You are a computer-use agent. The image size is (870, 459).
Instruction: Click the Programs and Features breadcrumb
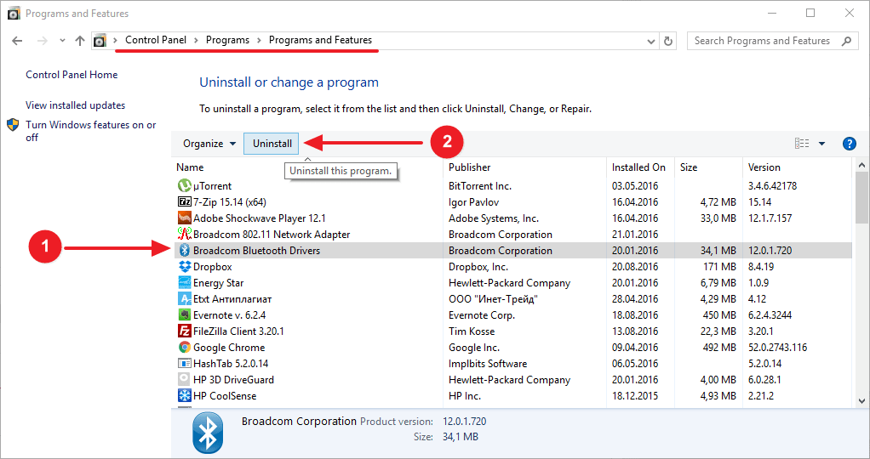[x=320, y=40]
